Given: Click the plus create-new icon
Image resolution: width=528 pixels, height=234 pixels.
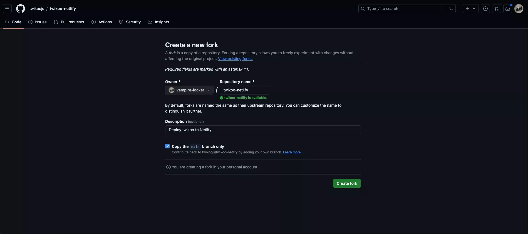Looking at the screenshot, I should click(x=467, y=9).
